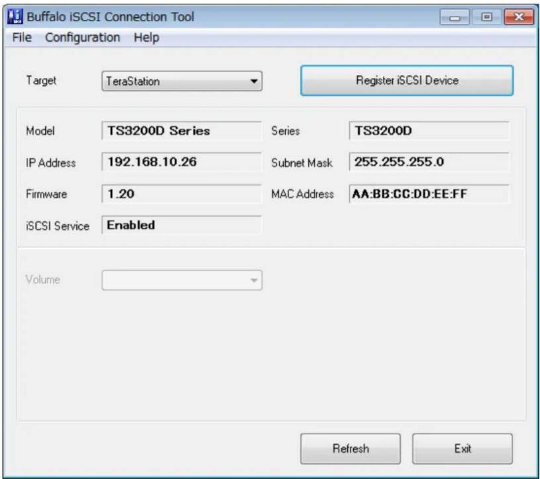Click the MAC Address field AA:BB:CC:DD:EE:FF
Viewport: 540px width, 479px height.
[429, 194]
